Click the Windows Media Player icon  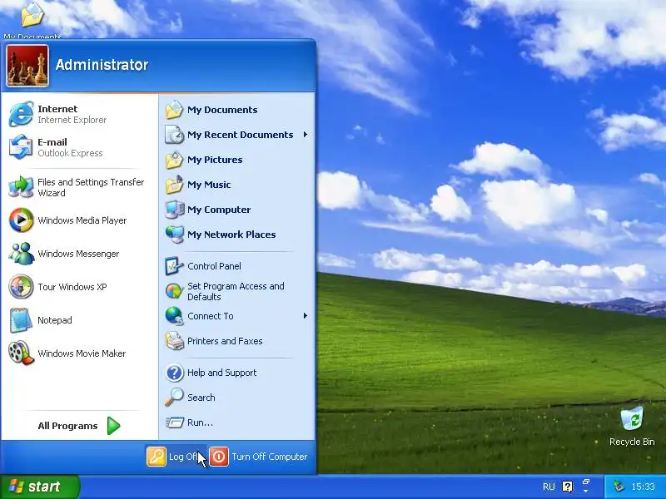point(21,220)
